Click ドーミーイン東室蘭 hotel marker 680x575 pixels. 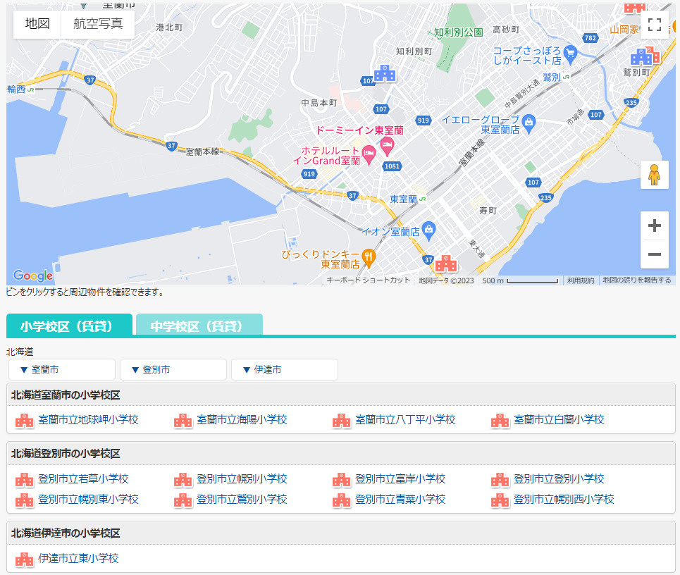pos(387,146)
